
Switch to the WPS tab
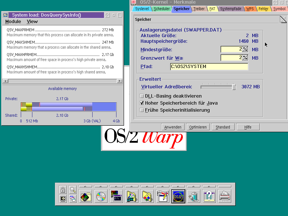250,9
